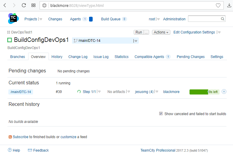The height and width of the screenshot is (157, 233).
Task: Open the Statistics tab
Action: pyautogui.click(x=121, y=57)
